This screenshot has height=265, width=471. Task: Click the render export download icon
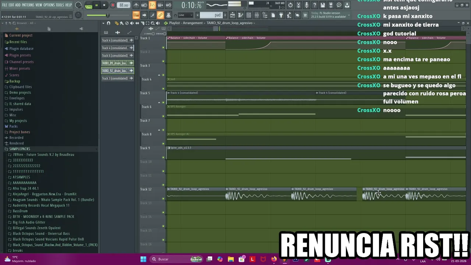point(347,5)
